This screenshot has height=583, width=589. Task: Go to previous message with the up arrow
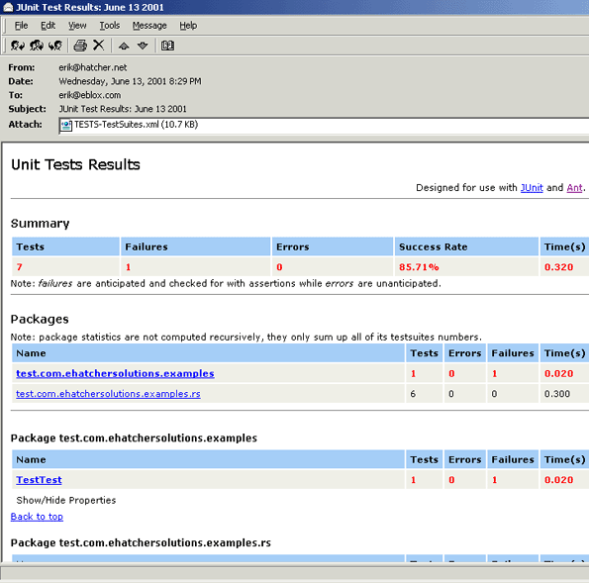(x=124, y=46)
